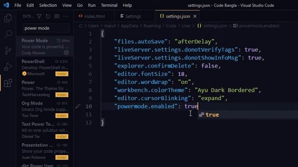Image resolution: width=298 pixels, height=167 pixels.
Task: Click the false value on line 5
Action: point(210,66)
